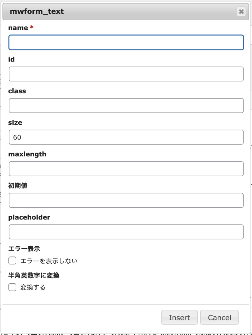This screenshot has width=252, height=335.
Task: Click the size field containing 60
Action: 126,137
